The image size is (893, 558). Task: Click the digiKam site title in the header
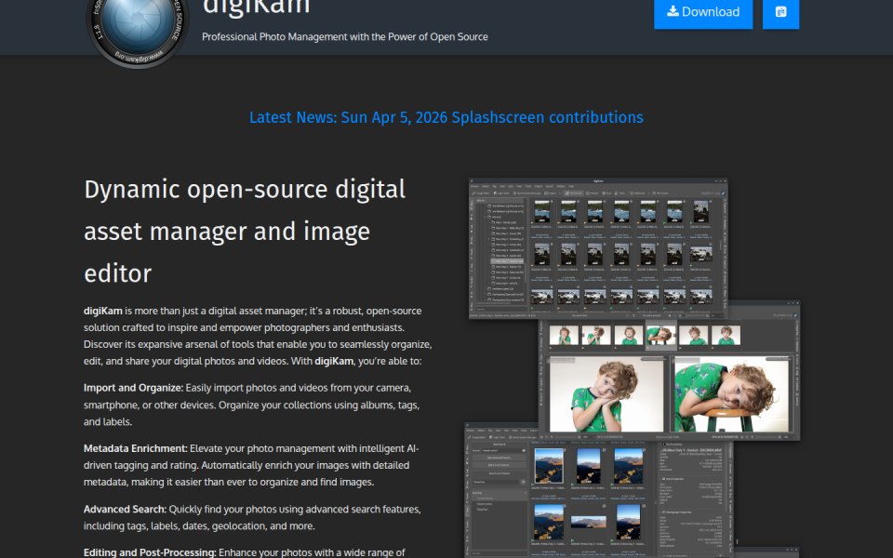[x=257, y=7]
